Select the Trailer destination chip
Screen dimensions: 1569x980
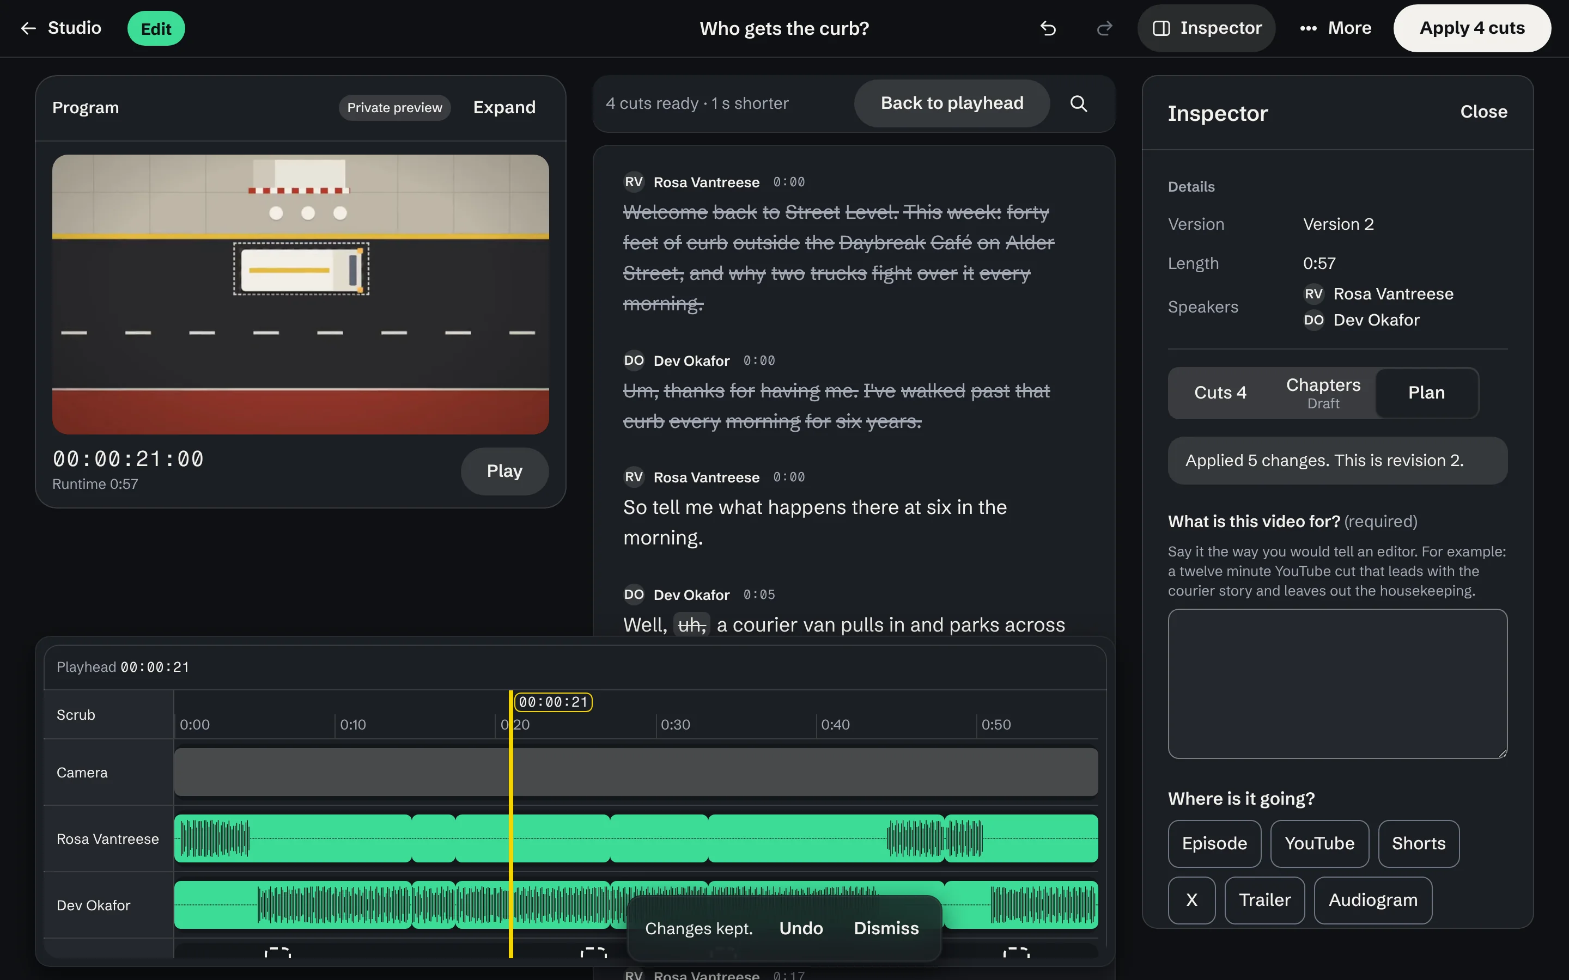[x=1264, y=901]
